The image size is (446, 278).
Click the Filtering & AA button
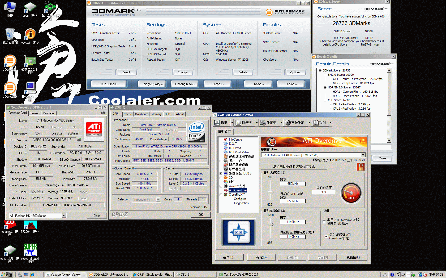click(x=185, y=84)
